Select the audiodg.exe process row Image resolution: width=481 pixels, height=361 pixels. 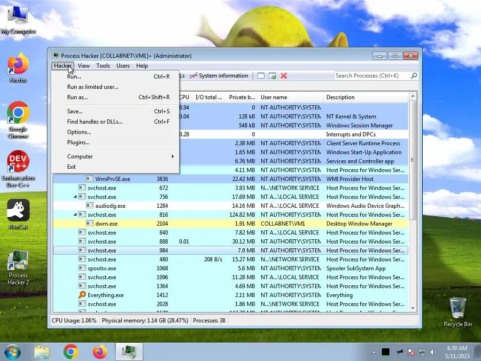pos(231,206)
